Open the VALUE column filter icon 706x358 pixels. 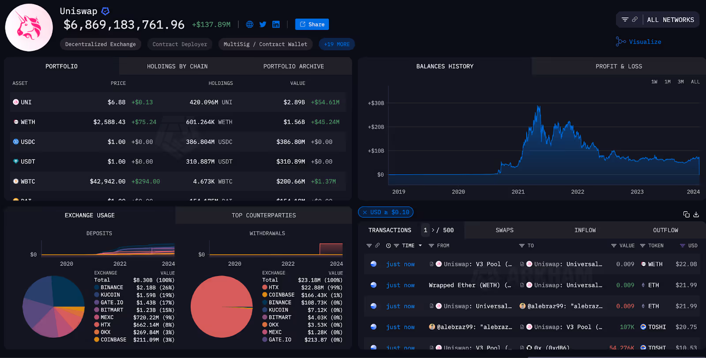pos(614,246)
